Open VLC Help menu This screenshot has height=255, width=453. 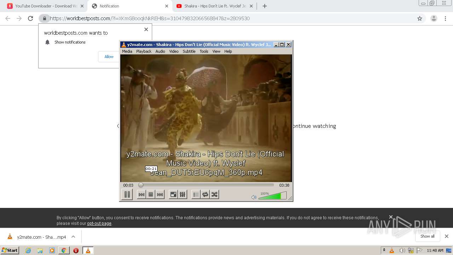pyautogui.click(x=228, y=51)
